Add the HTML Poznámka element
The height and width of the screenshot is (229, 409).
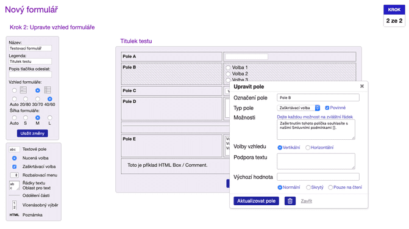32,215
